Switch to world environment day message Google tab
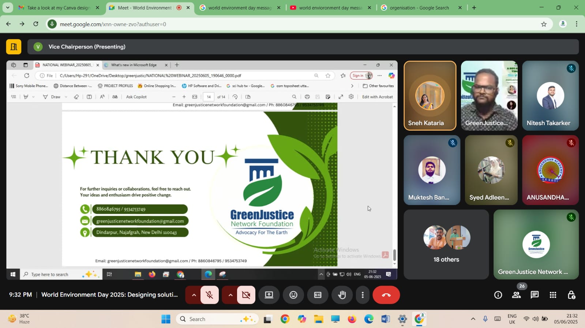Image resolution: width=585 pixels, height=328 pixels. 240,8
